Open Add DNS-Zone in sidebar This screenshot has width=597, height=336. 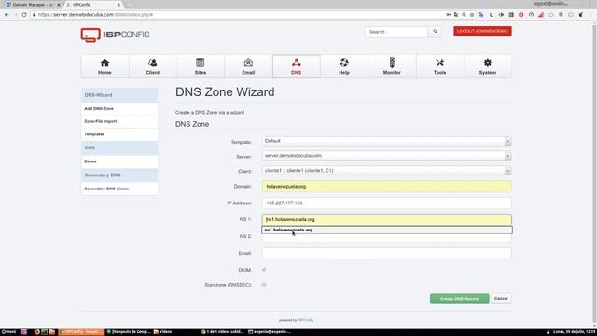point(119,109)
